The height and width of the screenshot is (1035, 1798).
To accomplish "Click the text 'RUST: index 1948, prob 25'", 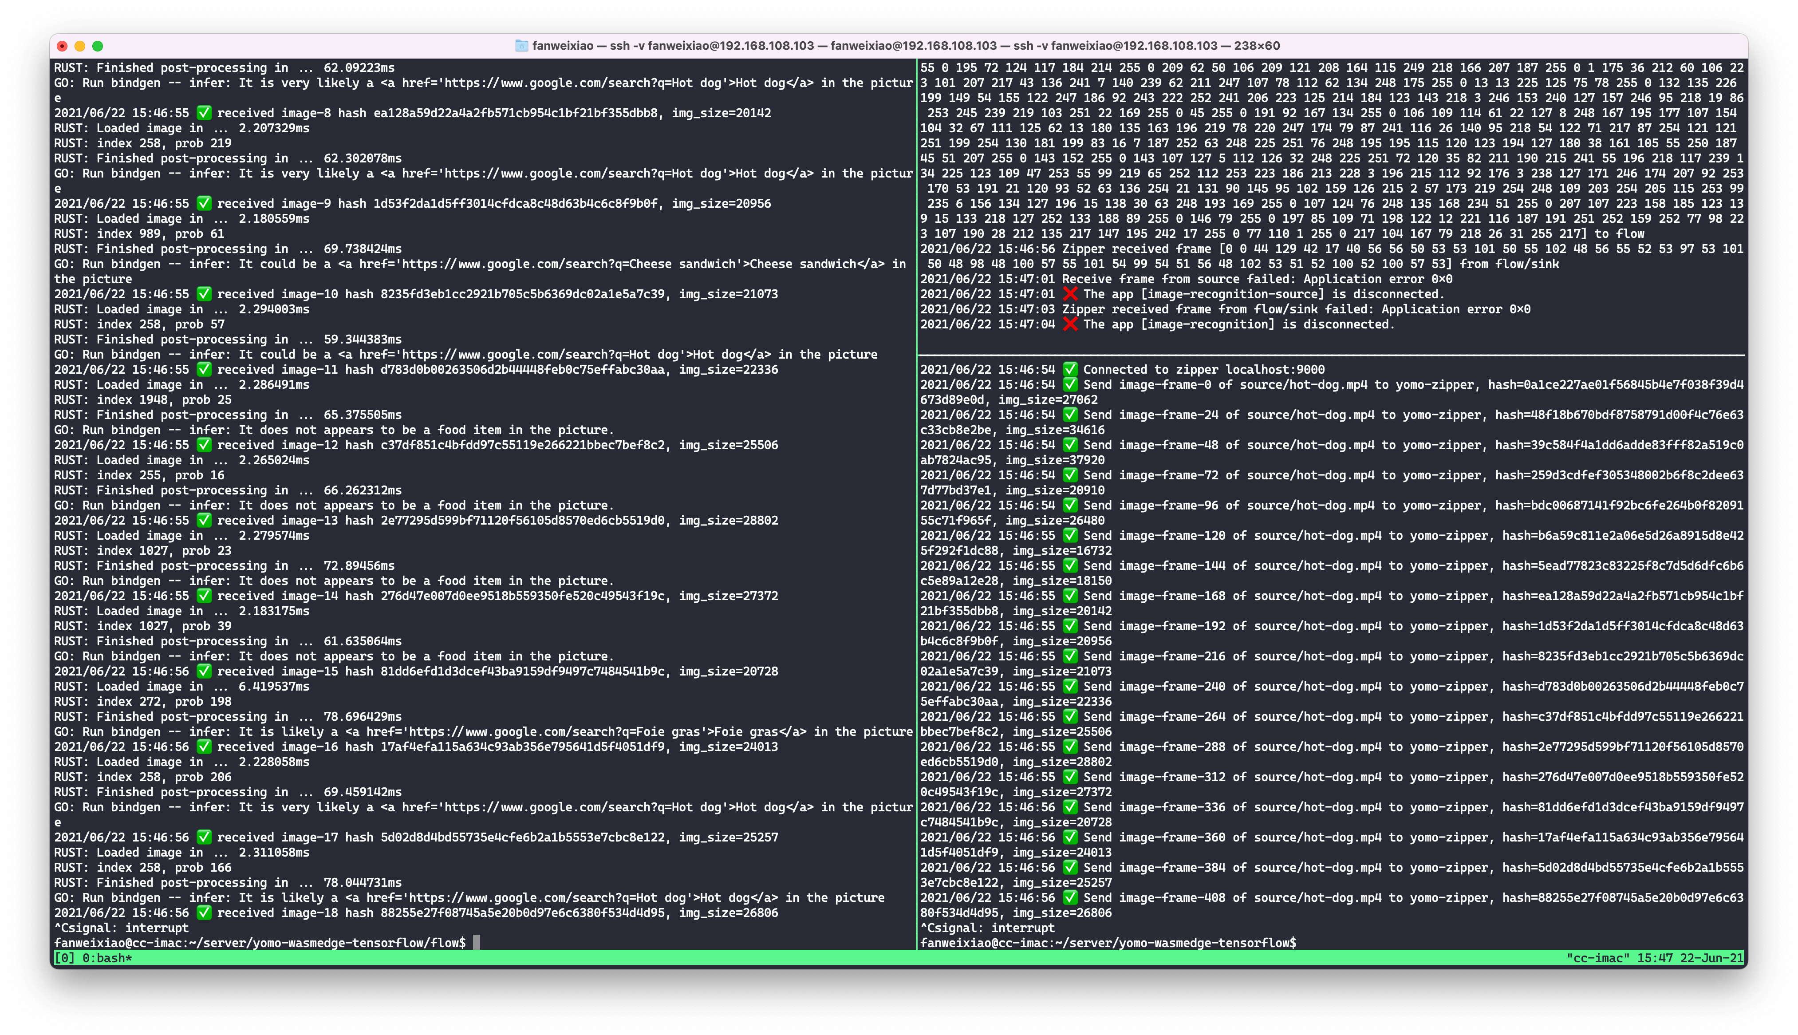I will [143, 399].
